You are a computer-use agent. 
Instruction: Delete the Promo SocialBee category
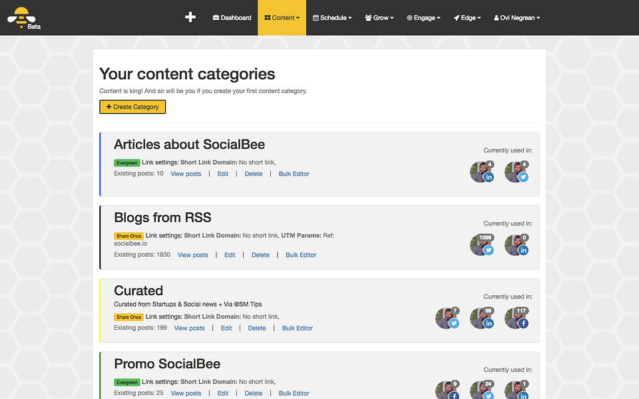(x=254, y=393)
